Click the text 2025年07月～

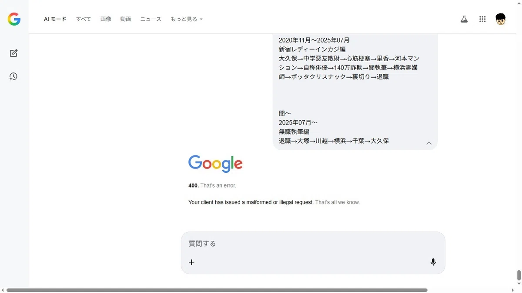point(298,122)
